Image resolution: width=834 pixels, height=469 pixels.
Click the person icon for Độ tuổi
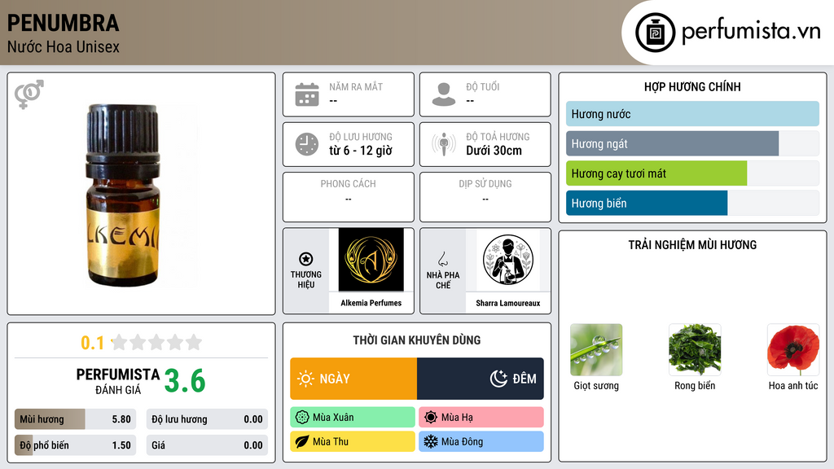coord(444,94)
